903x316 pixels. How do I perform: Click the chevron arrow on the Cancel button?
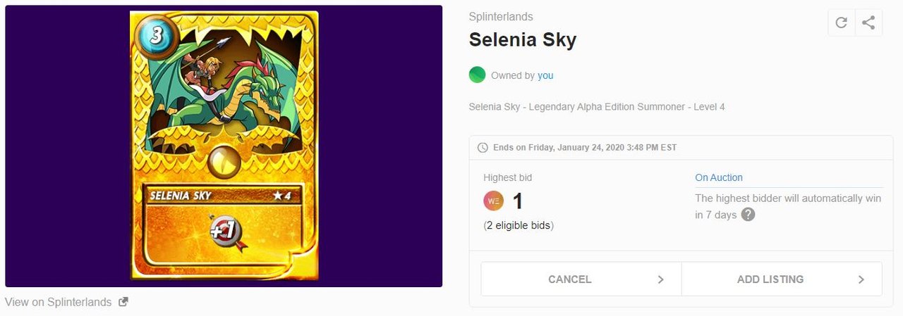[660, 279]
